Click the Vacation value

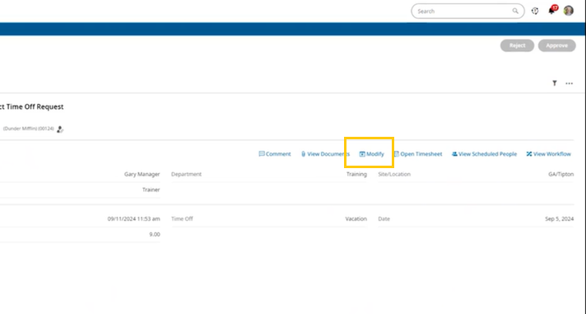point(356,218)
